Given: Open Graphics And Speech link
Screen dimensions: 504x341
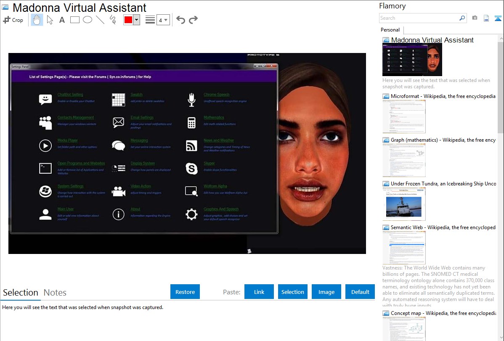Looking at the screenshot, I should (x=221, y=209).
